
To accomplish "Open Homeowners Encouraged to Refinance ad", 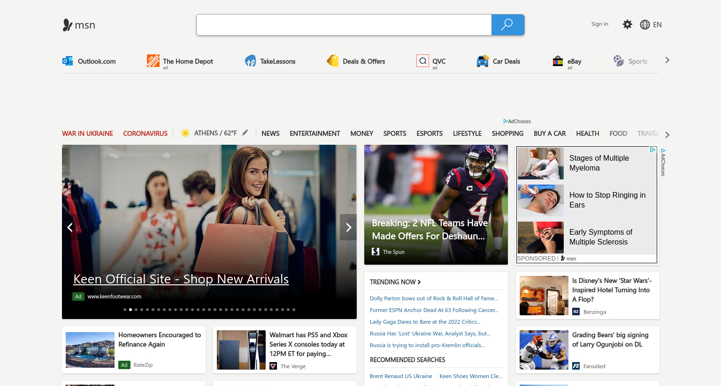I will (134, 350).
